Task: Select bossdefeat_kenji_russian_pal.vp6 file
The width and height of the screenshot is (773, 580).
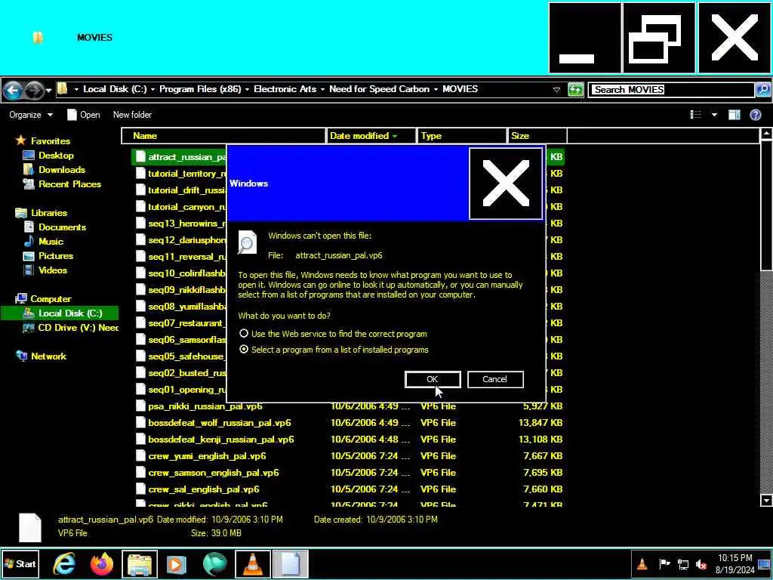Action: 221,440
